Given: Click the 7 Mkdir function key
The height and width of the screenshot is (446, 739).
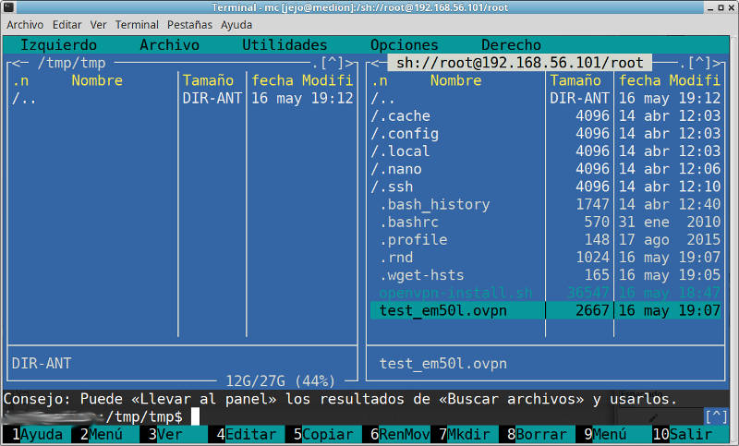Looking at the screenshot, I should tap(465, 434).
